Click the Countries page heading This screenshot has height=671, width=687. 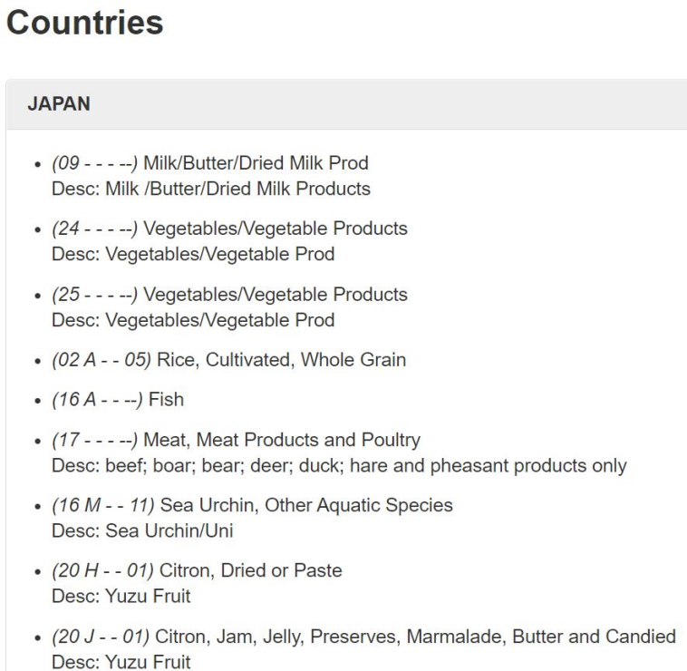tap(85, 24)
